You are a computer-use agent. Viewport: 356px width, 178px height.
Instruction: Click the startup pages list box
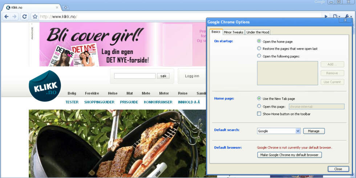(287, 73)
